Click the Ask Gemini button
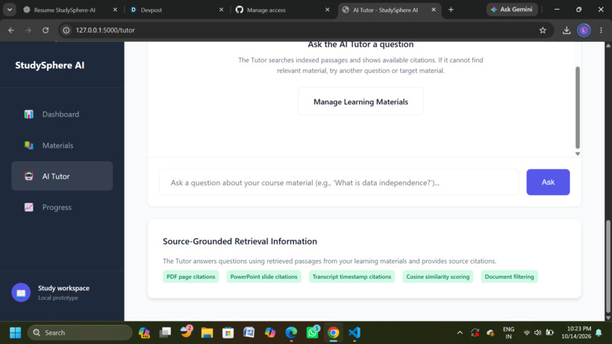Viewport: 612px width, 344px height. click(512, 9)
